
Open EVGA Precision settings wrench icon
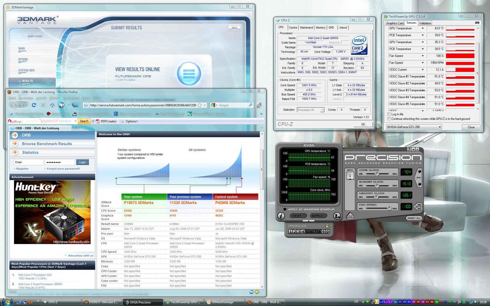click(x=337, y=216)
